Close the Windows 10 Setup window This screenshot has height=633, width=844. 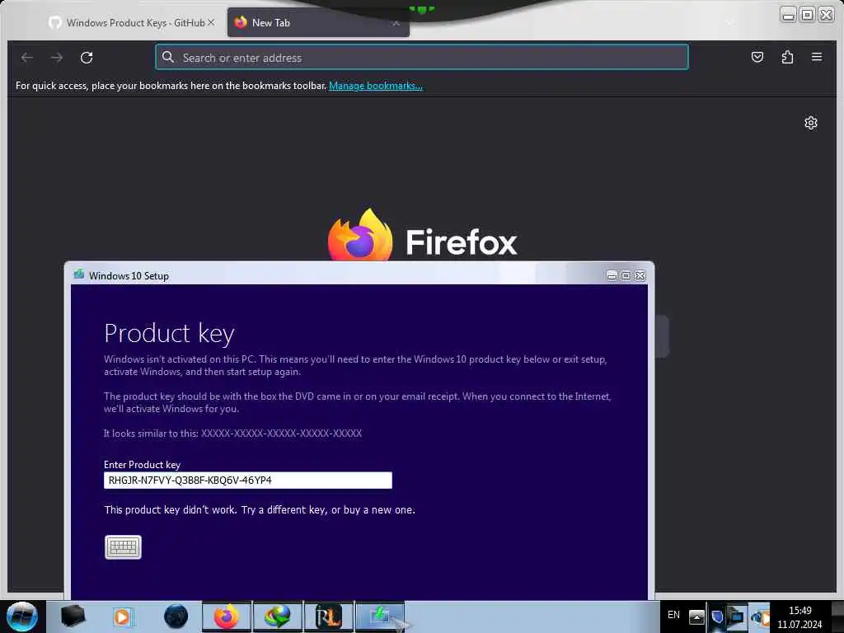coord(640,275)
